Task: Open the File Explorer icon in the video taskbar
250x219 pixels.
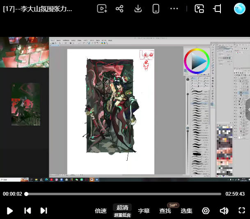Action: click(x=36, y=180)
